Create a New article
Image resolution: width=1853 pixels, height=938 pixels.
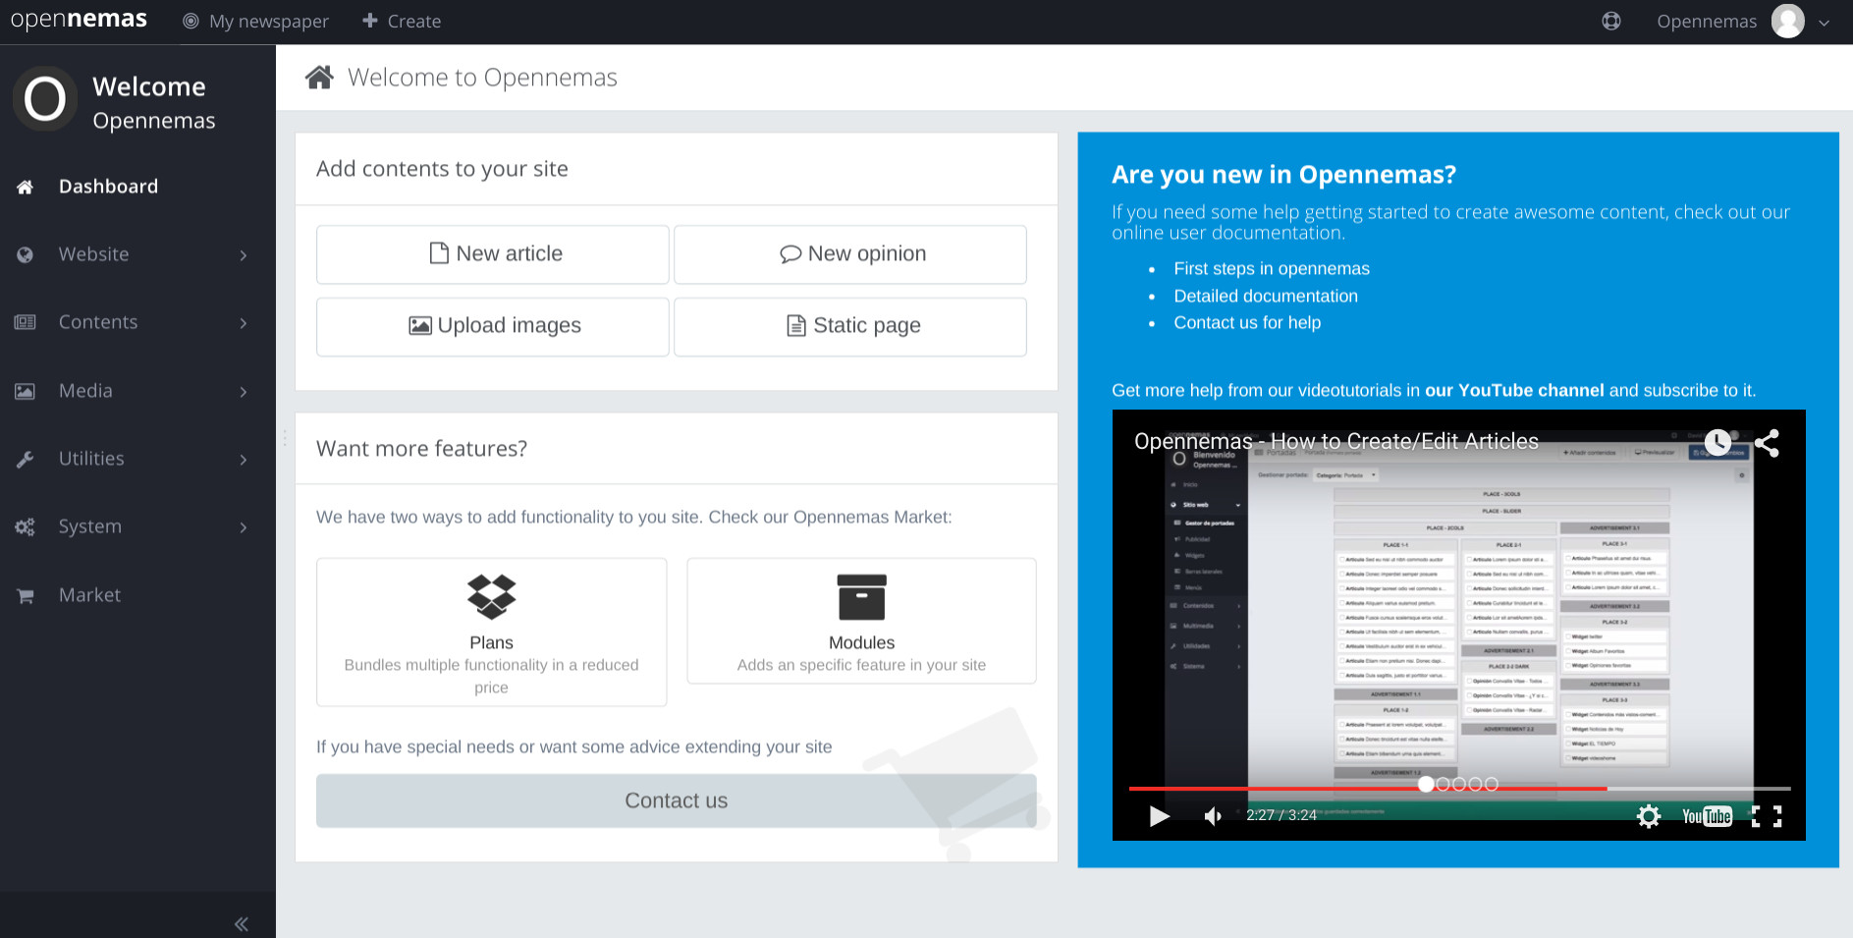493,254
